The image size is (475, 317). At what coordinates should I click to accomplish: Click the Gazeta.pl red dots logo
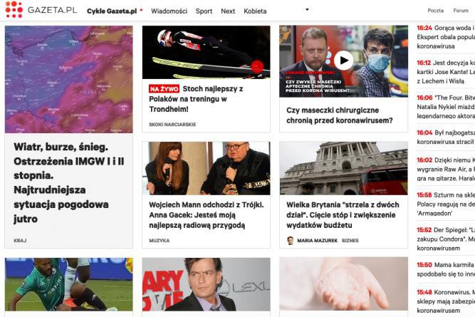[x=14, y=10]
